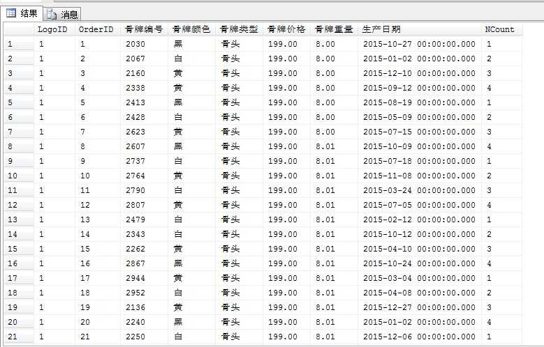Select the 骨牌价格 column header
This screenshot has height=347, width=544.
286,29
